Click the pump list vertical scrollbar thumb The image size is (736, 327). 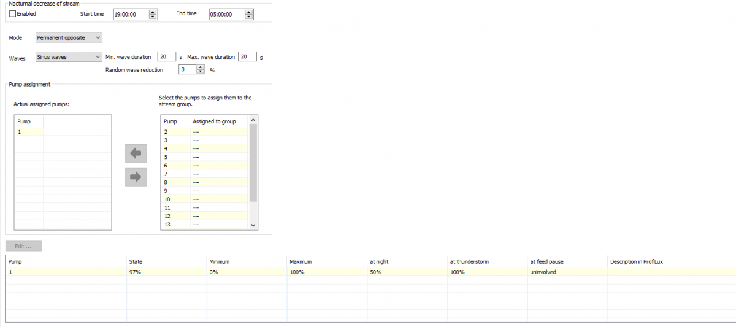pyautogui.click(x=253, y=163)
